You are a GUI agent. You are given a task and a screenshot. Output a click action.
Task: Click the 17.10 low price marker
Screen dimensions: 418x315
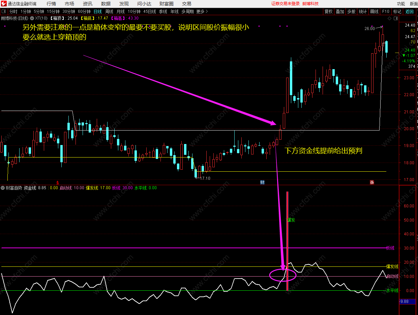(205, 178)
